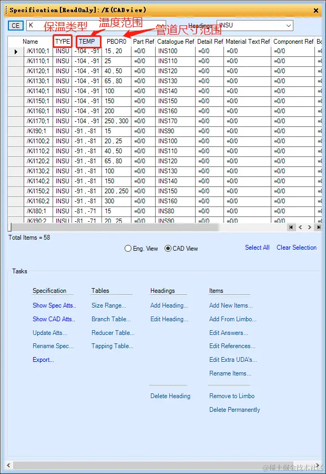The image size is (326, 474).
Task: Click the Name column header
Action: [x=30, y=42]
